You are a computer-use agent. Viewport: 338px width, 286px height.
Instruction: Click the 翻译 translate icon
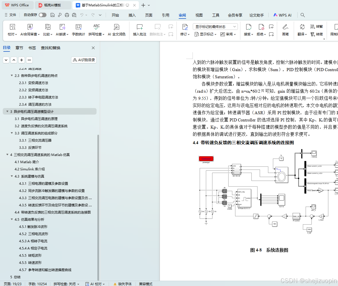coord(302,27)
